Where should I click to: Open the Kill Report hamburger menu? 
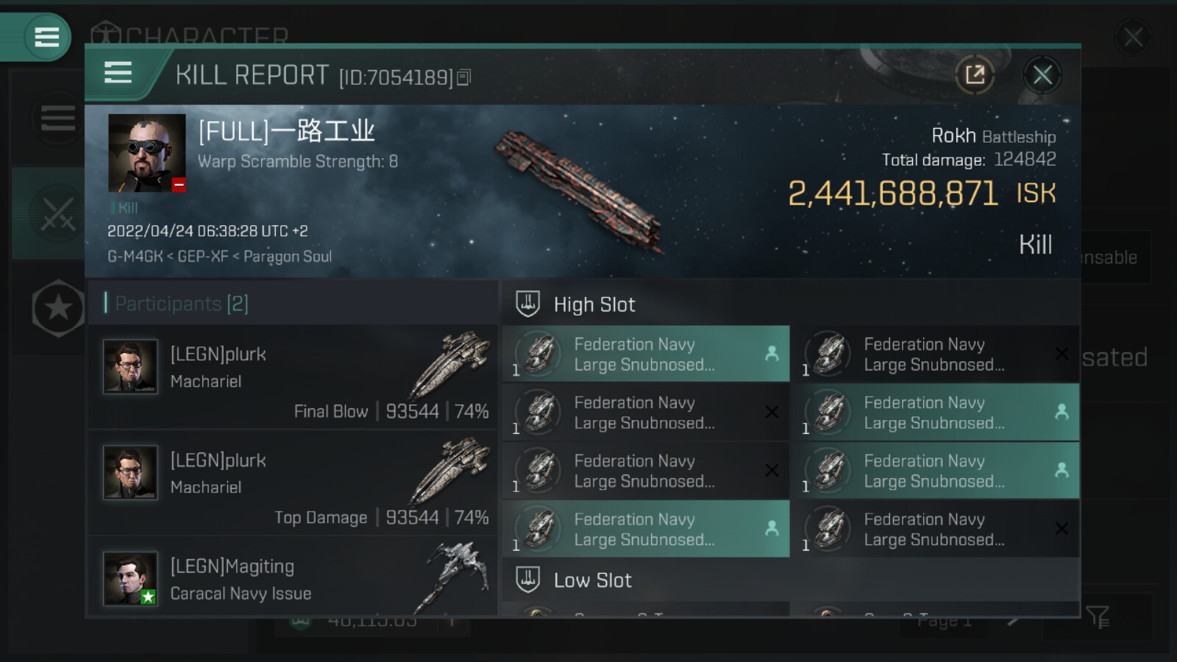(118, 74)
